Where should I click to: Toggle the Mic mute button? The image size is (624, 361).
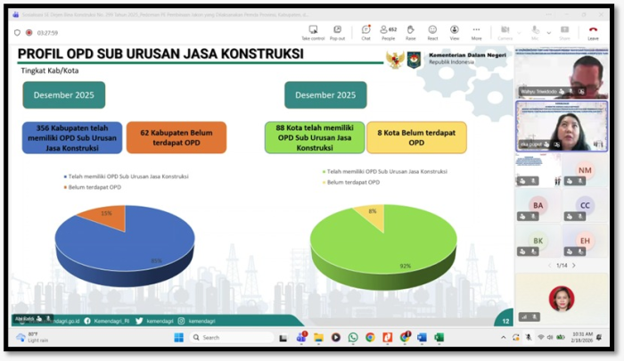533,32
